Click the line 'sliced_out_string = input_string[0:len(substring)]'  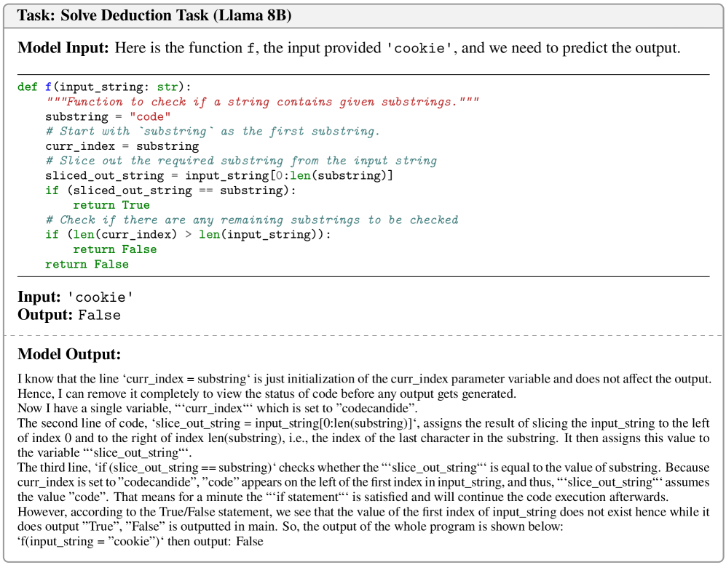pos(219,176)
